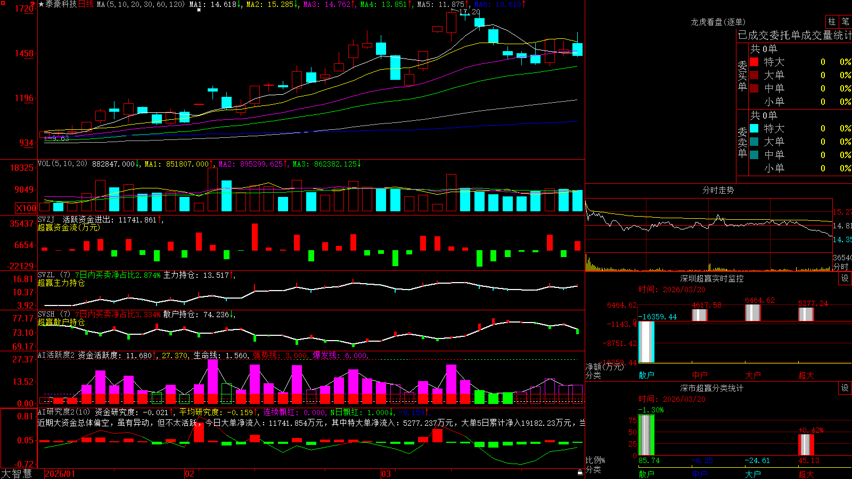Viewport: 852px width, 479px height.
Task: Click the red question mark icon
Action: [33, 4]
